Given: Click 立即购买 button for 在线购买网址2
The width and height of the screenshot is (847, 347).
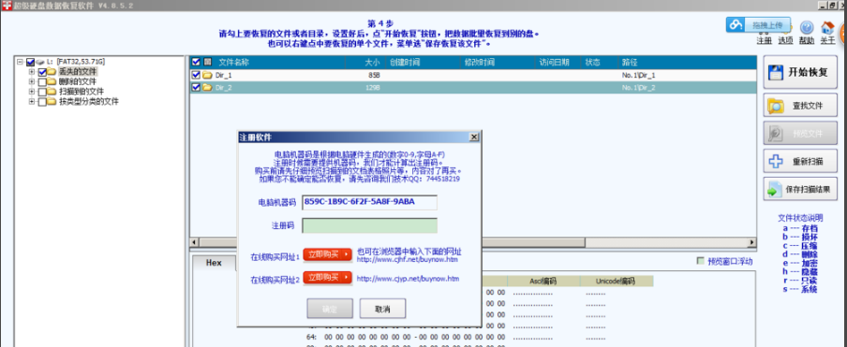Looking at the screenshot, I should [x=327, y=278].
